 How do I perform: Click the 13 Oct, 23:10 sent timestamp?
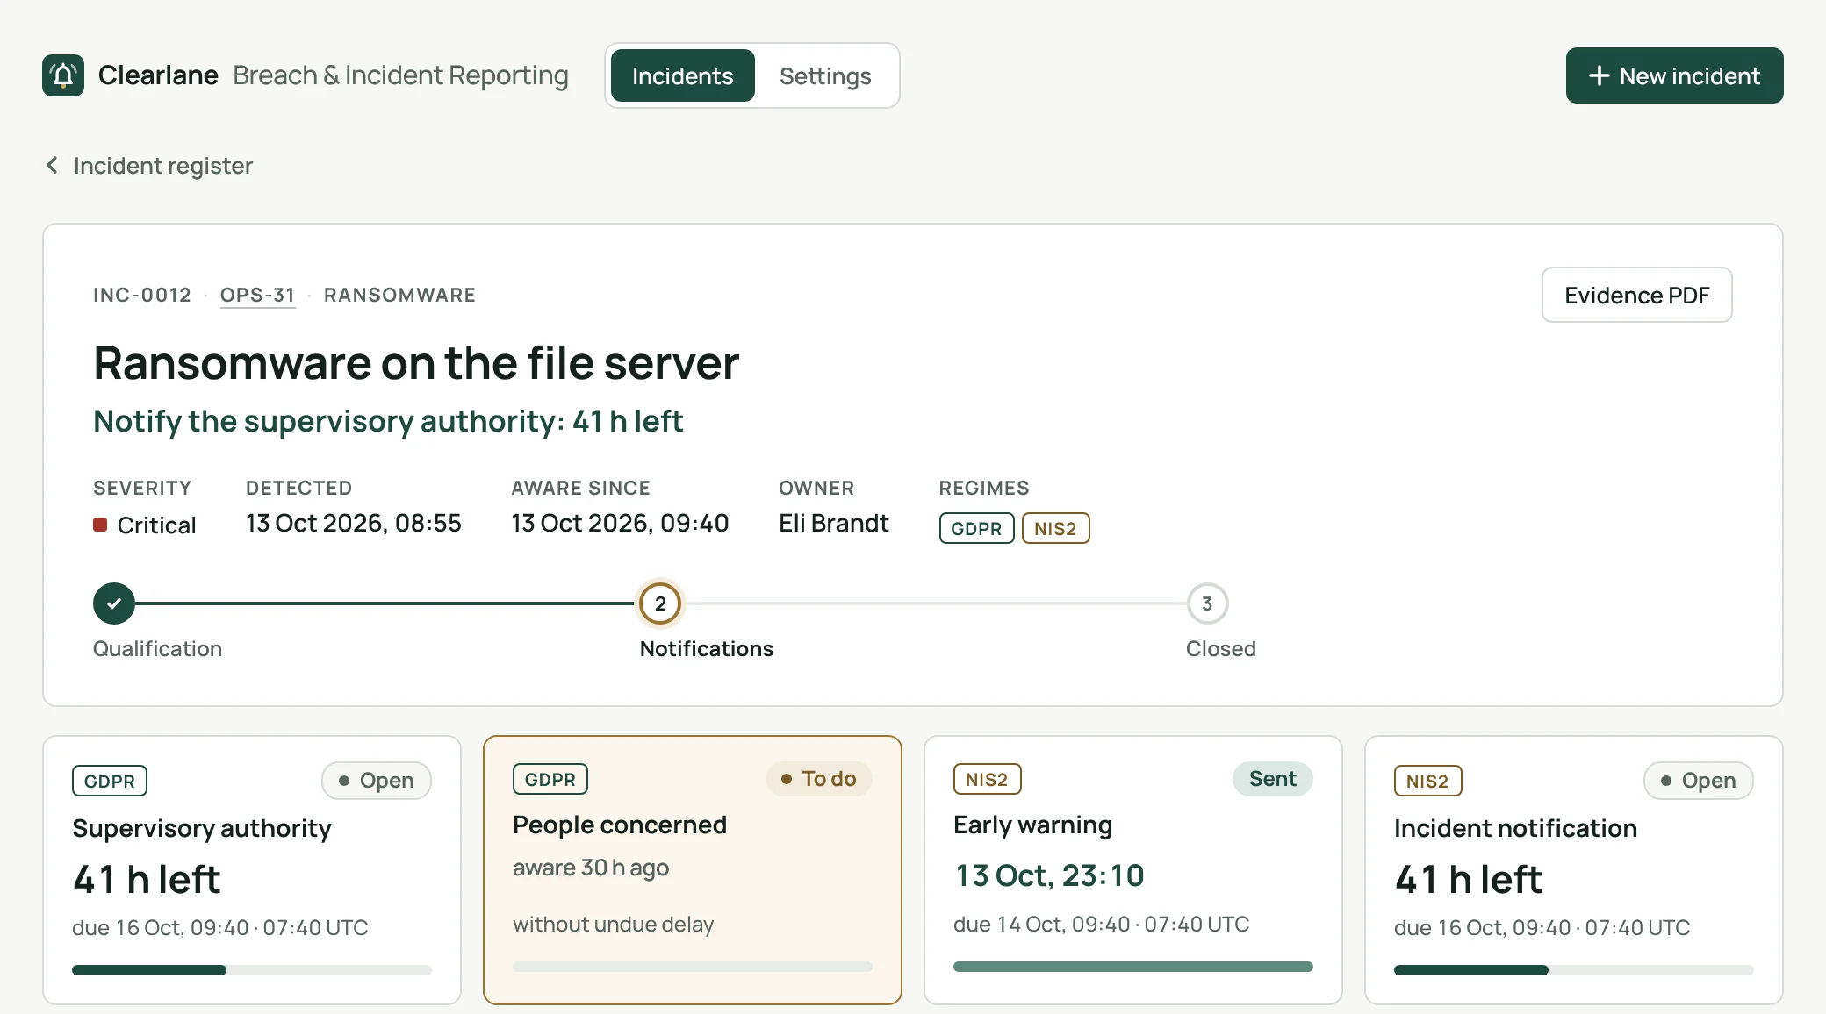click(1049, 875)
